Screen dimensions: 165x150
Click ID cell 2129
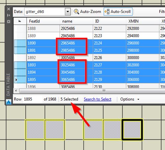click(109, 80)
